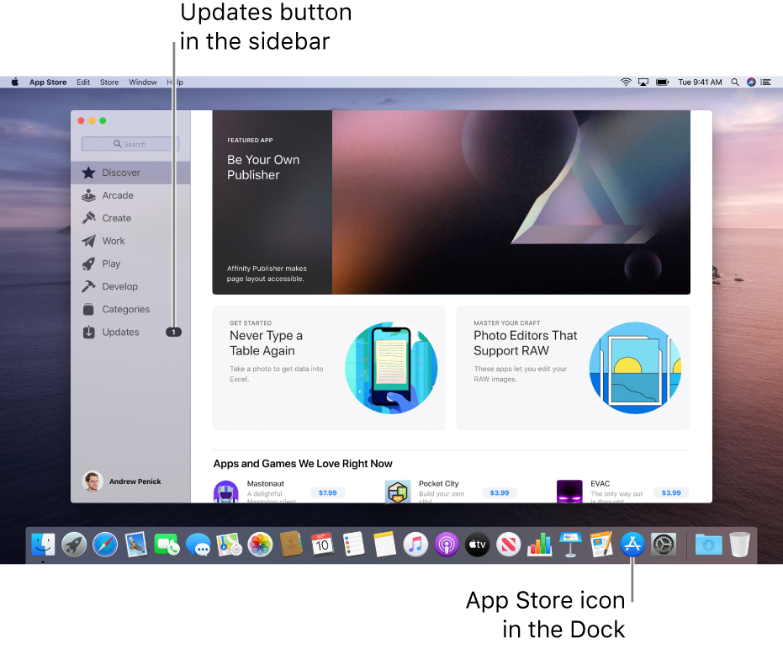Open the Store menu
Screen dimensions: 783x649
(109, 82)
